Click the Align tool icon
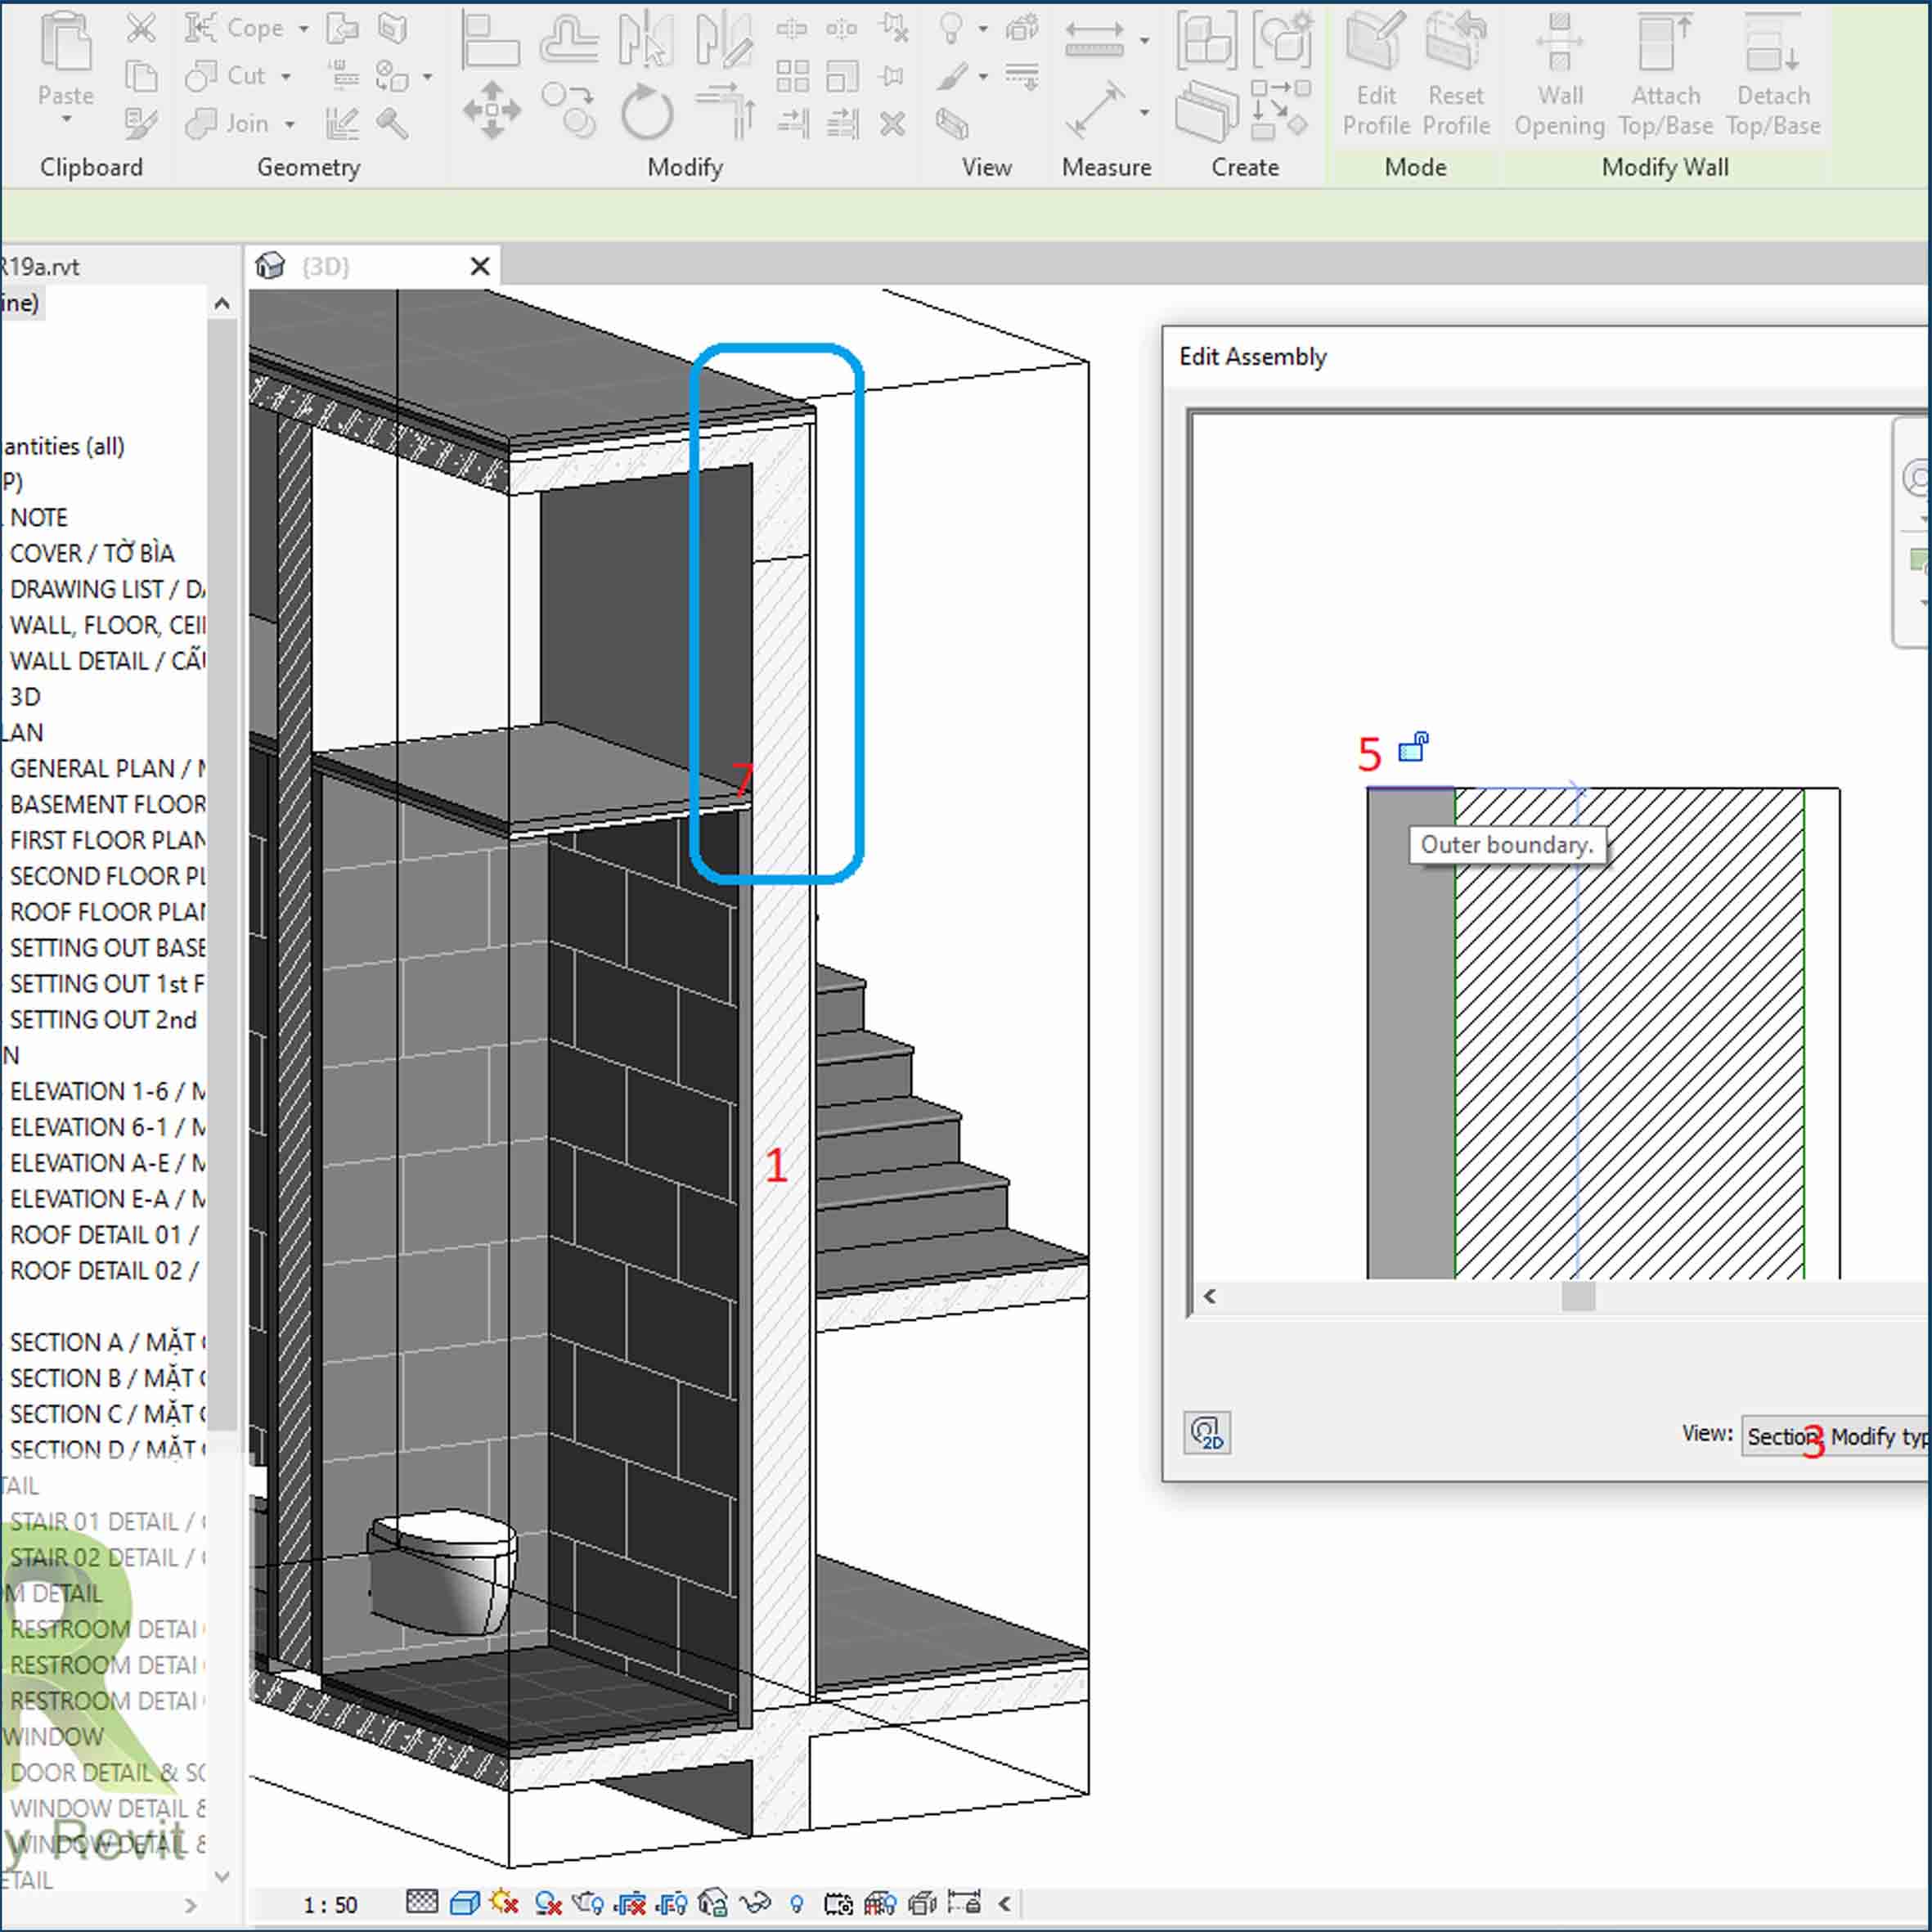This screenshot has width=1932, height=1932. tap(489, 41)
